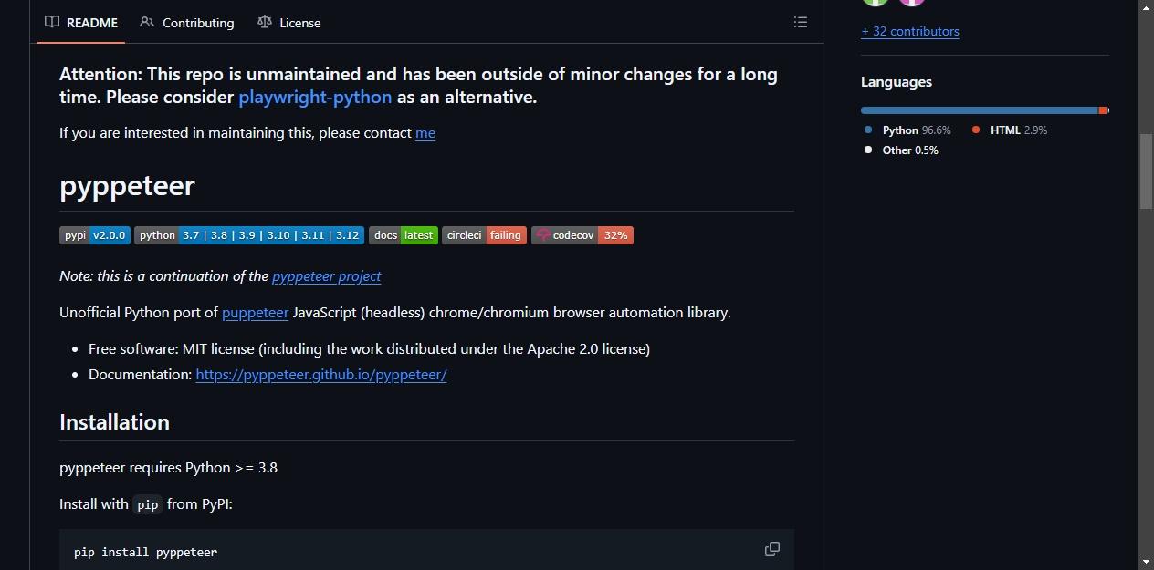Screen dimensions: 1154x570
Task: Open the README outline list icon
Action: tap(801, 22)
